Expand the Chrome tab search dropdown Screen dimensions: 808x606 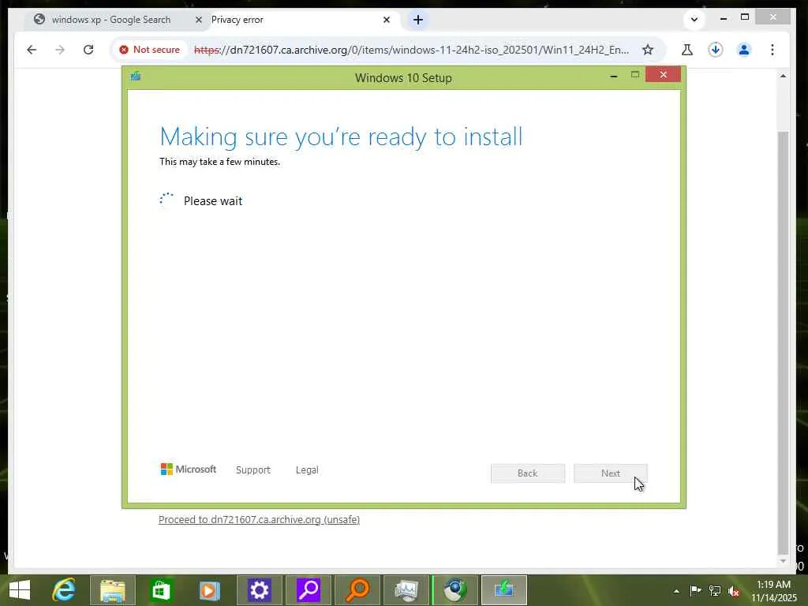click(x=694, y=20)
